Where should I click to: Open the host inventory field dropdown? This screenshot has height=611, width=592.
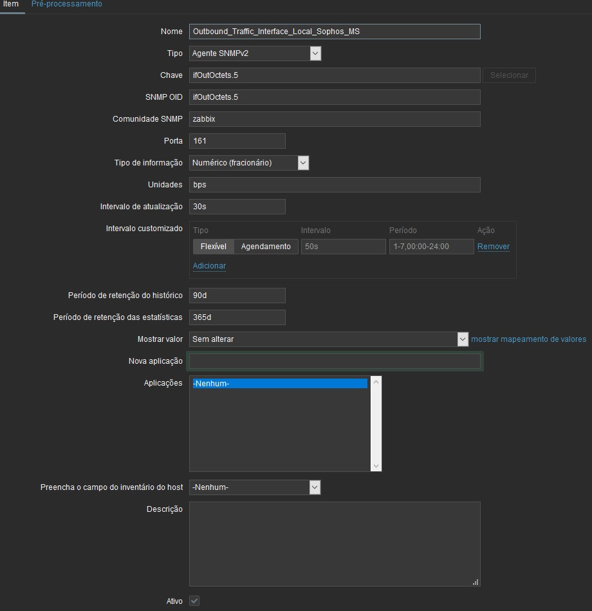[315, 487]
